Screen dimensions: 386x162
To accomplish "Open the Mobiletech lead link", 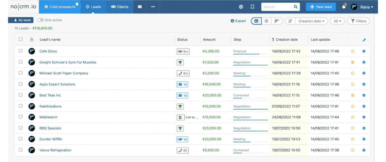I will tap(48, 117).
